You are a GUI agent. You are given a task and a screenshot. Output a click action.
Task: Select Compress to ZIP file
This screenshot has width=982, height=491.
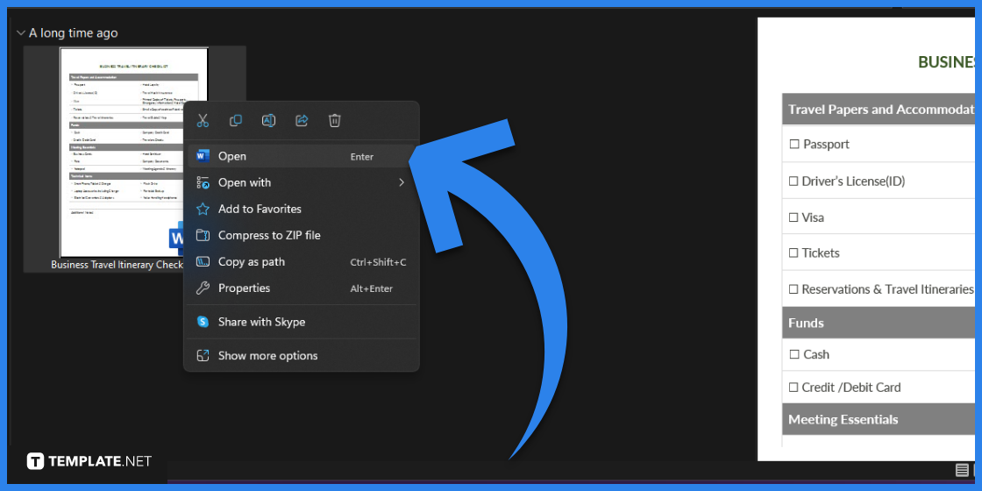pos(269,235)
